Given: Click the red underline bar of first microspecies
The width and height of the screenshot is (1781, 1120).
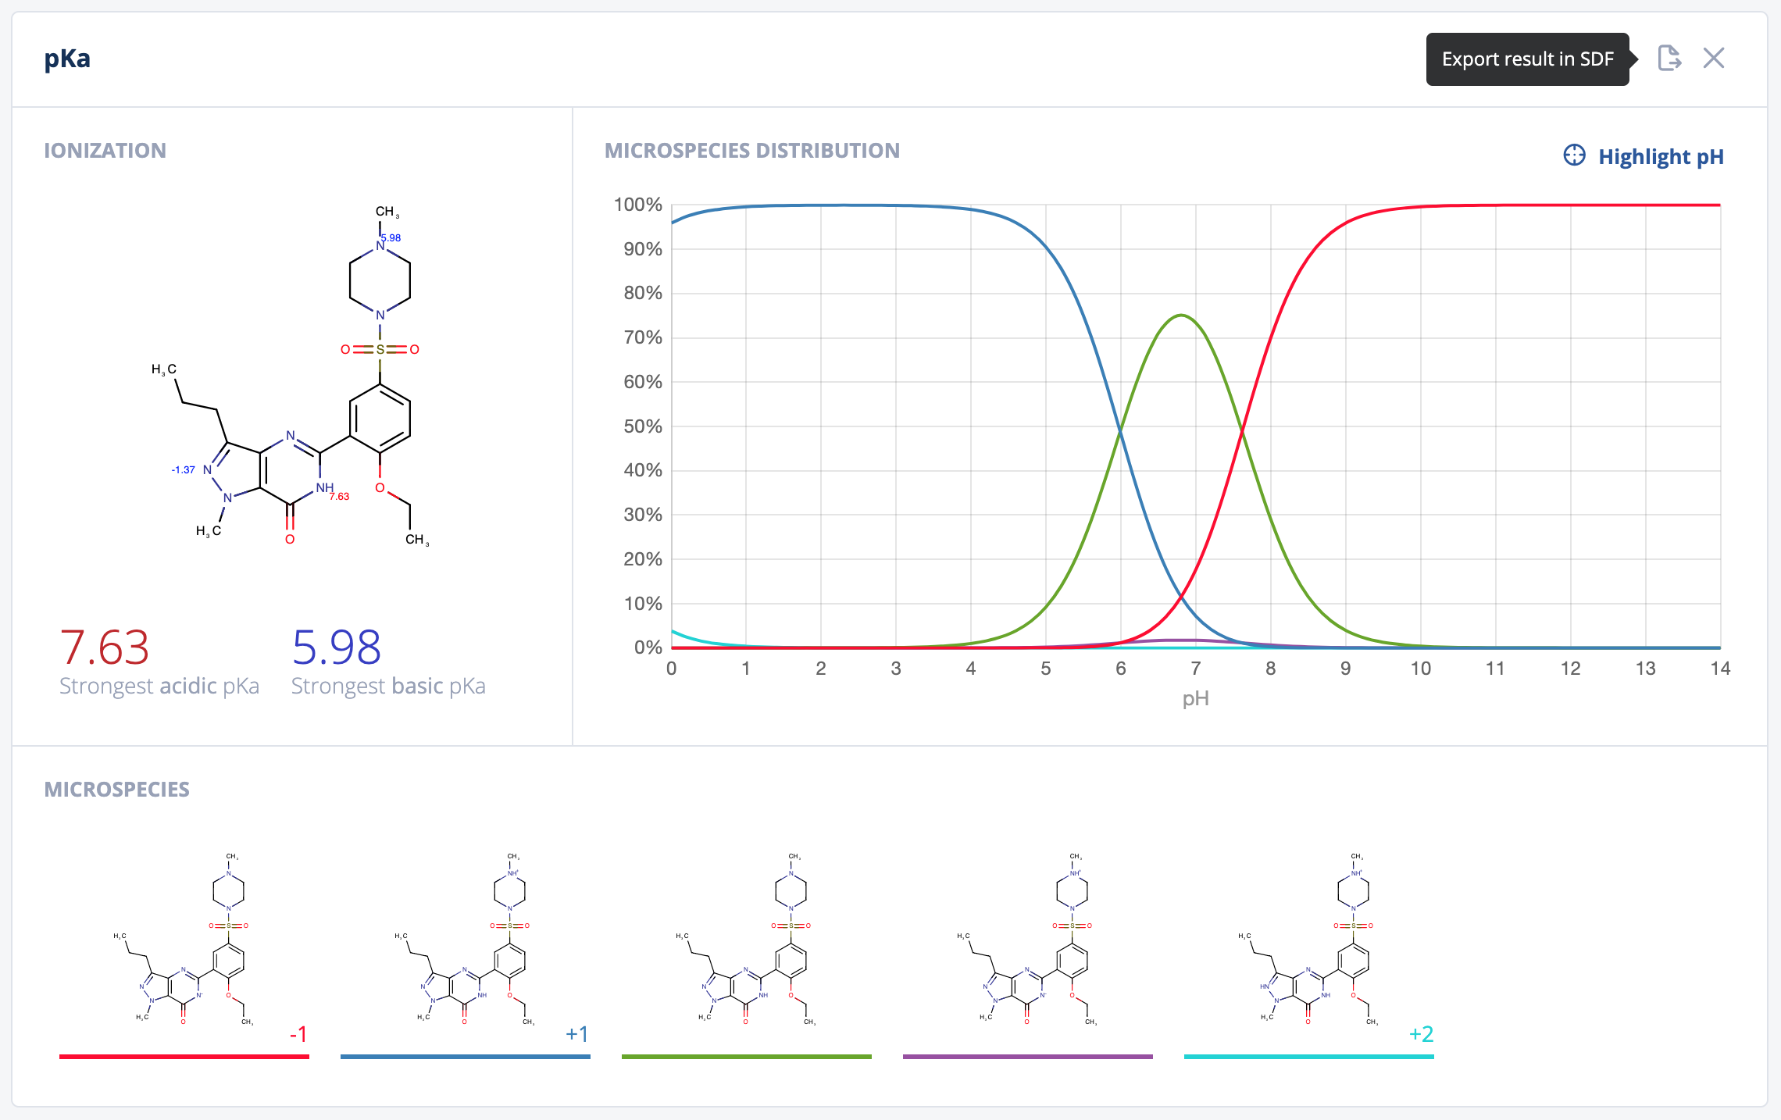Looking at the screenshot, I should (x=184, y=1057).
